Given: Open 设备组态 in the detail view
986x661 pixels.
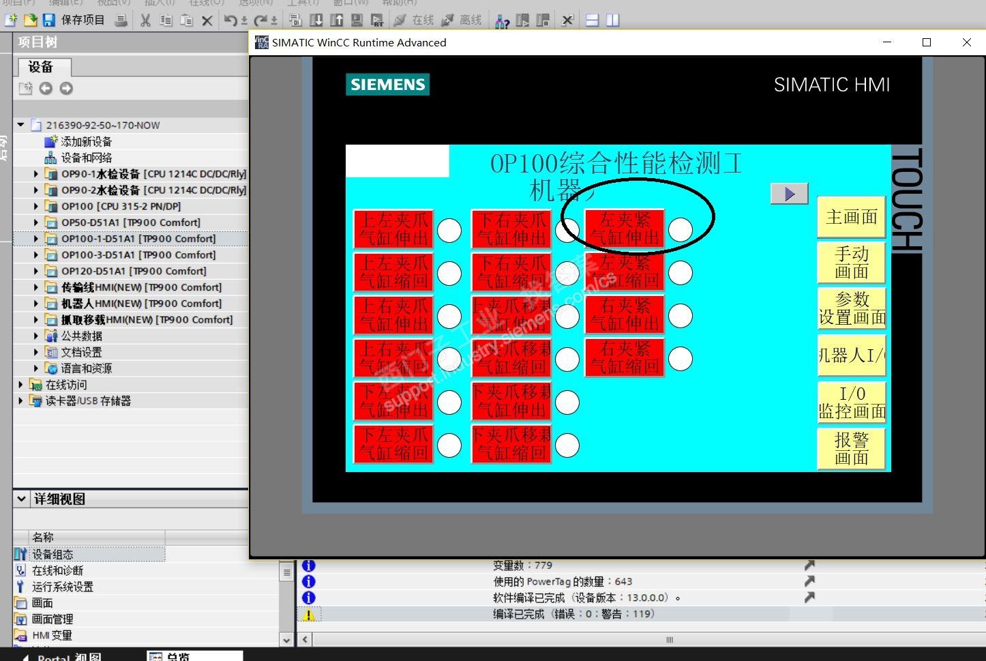Looking at the screenshot, I should coord(53,555).
